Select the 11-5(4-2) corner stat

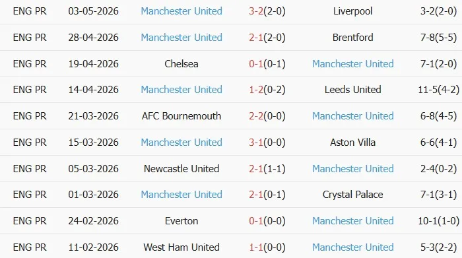pos(438,90)
